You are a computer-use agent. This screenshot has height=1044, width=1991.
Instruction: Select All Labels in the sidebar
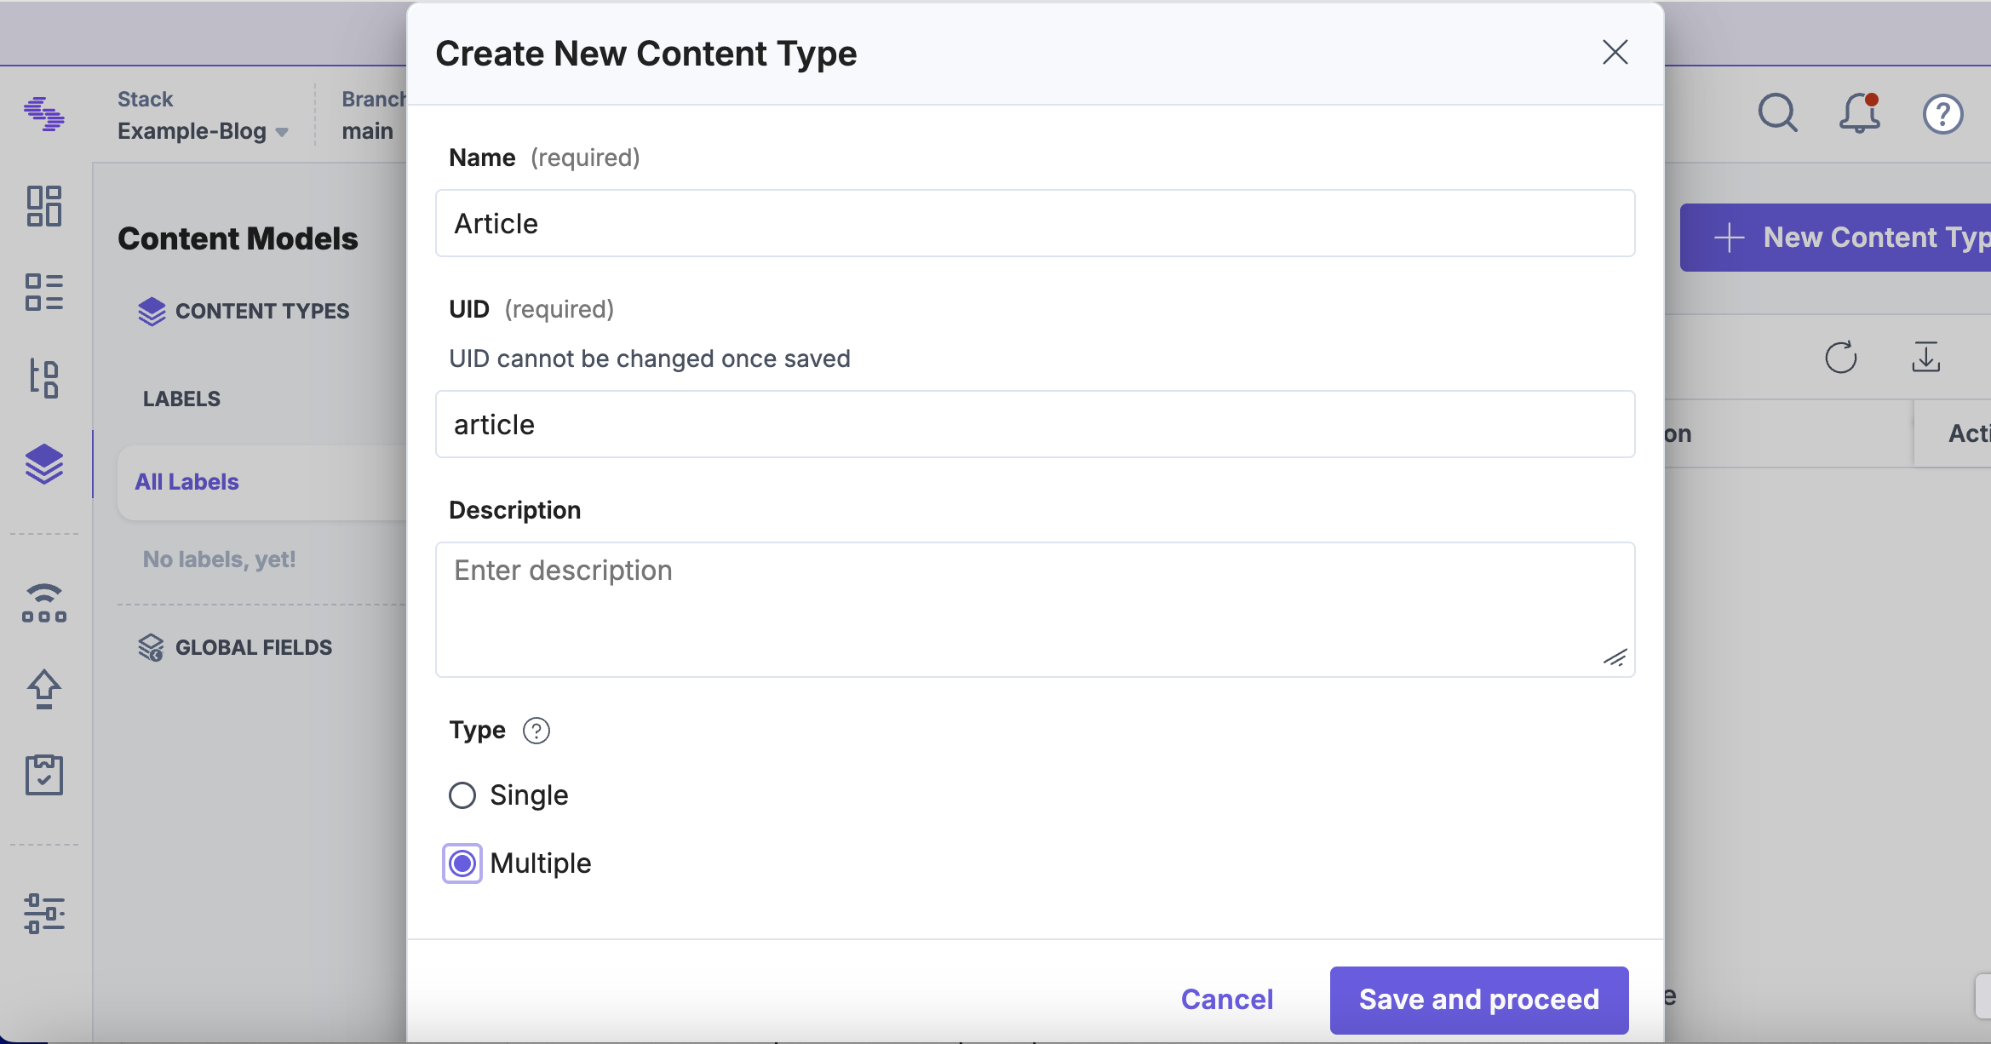pyautogui.click(x=187, y=482)
